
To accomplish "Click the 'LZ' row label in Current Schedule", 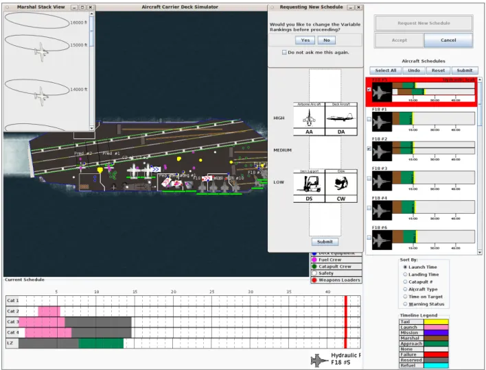I will coord(11,343).
